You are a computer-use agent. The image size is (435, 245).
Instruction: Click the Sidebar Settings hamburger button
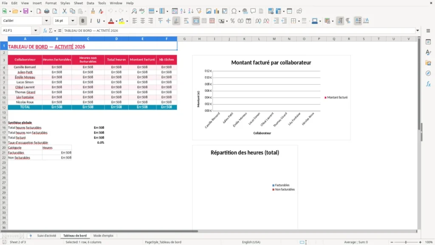(x=428, y=31)
